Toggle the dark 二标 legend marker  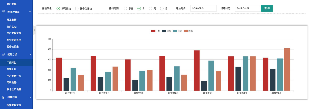coord(164,31)
